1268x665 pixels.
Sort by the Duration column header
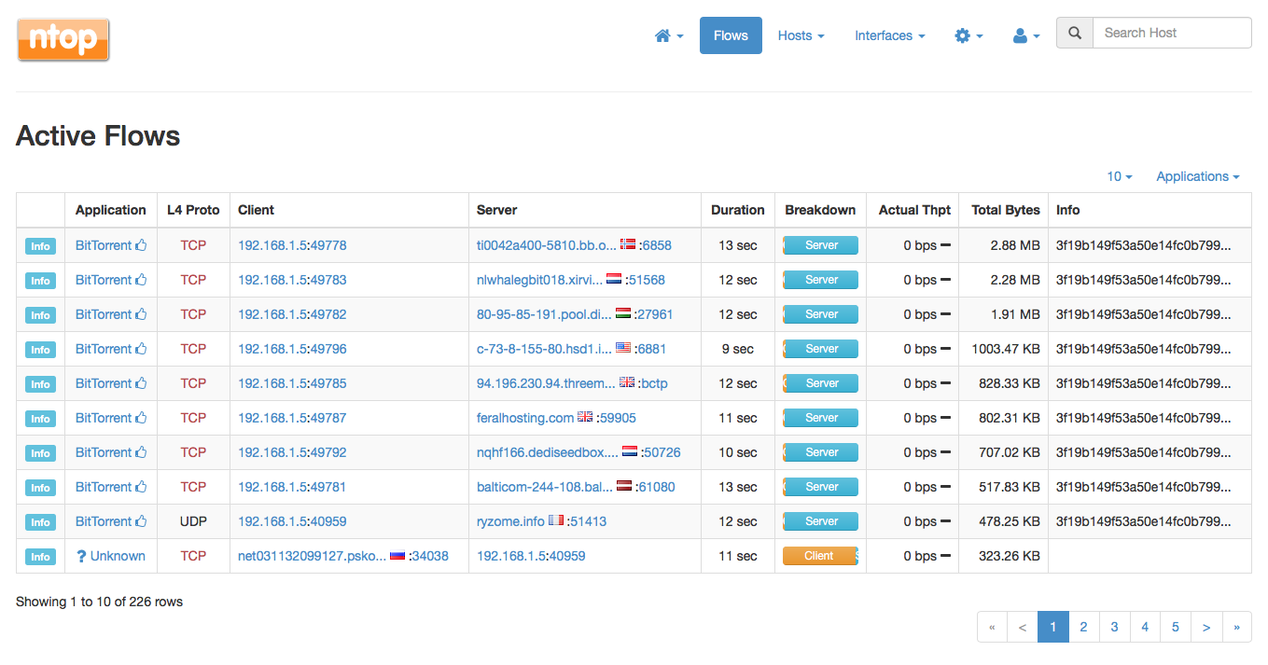pos(737,210)
